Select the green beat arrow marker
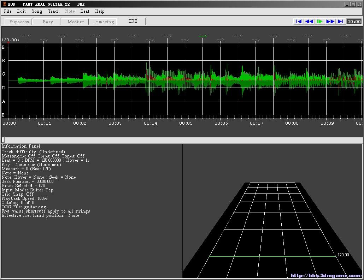Screen dimensions: 364x280 [x=202, y=36]
